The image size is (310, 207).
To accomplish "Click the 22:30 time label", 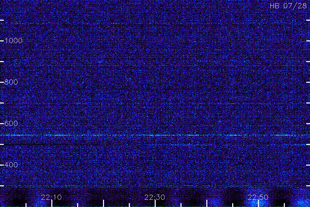I will (155, 197).
